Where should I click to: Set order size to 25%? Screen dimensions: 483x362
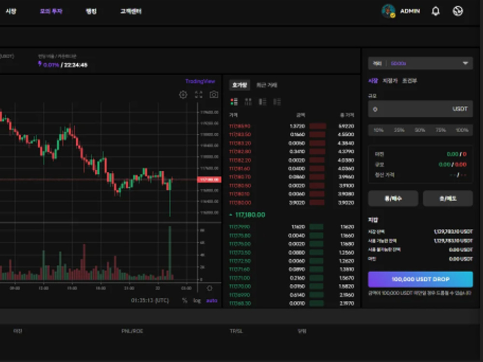[399, 130]
